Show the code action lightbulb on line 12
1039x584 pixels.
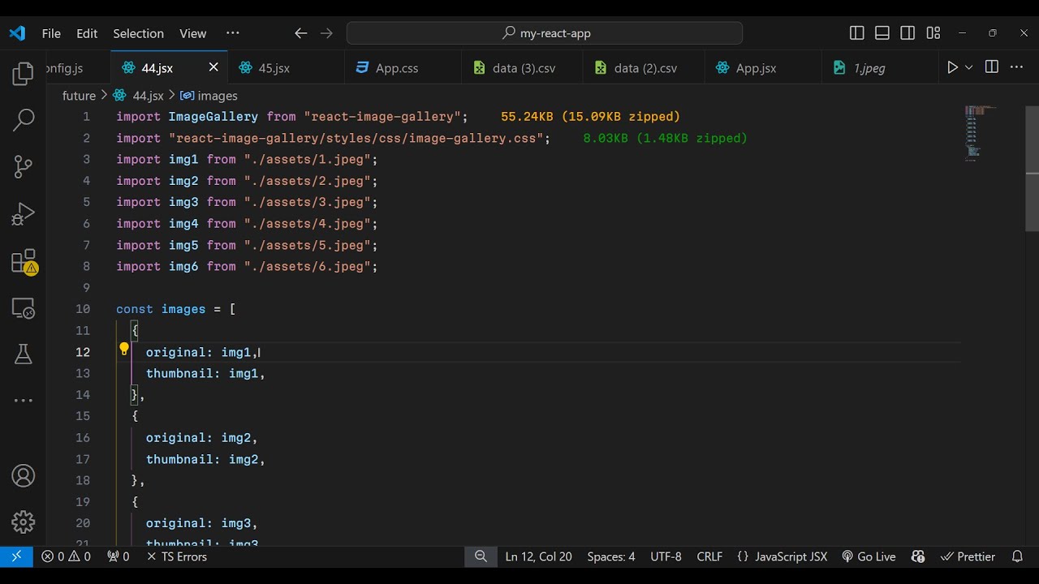(124, 350)
